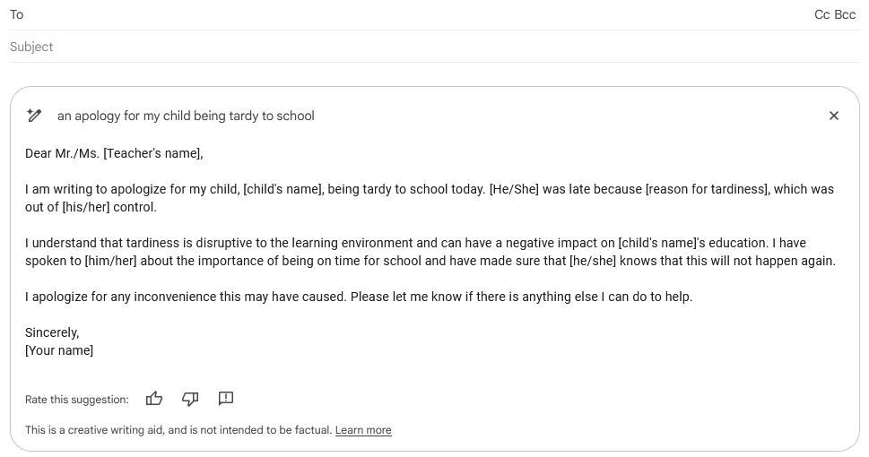Click the [Your name] placeholder
The width and height of the screenshot is (869, 457).
point(59,350)
